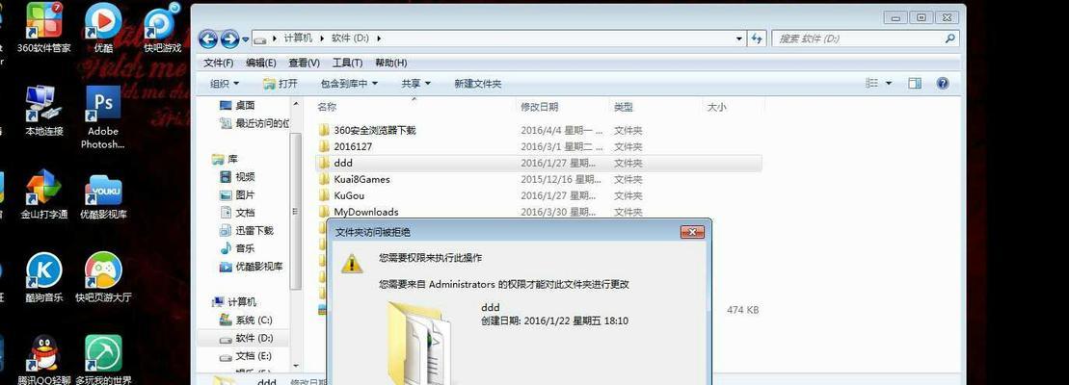Image resolution: width=1069 pixels, height=385 pixels.
Task: Expand 计算机 breadcrumb arrow
Action: (323, 38)
